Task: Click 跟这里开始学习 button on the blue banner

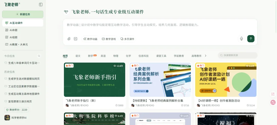Action: pos(141,91)
